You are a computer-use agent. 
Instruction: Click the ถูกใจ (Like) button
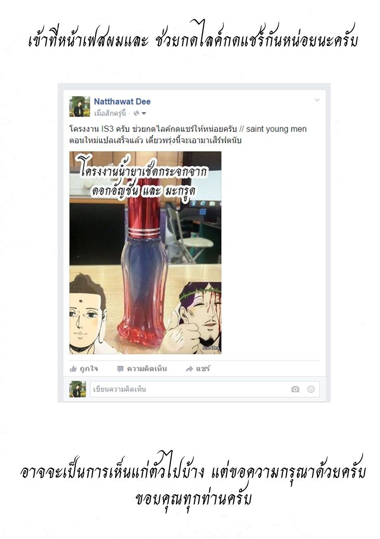pyautogui.click(x=84, y=369)
